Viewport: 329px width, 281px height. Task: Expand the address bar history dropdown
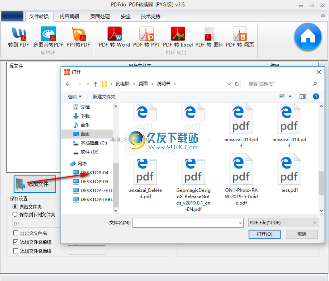click(x=229, y=84)
